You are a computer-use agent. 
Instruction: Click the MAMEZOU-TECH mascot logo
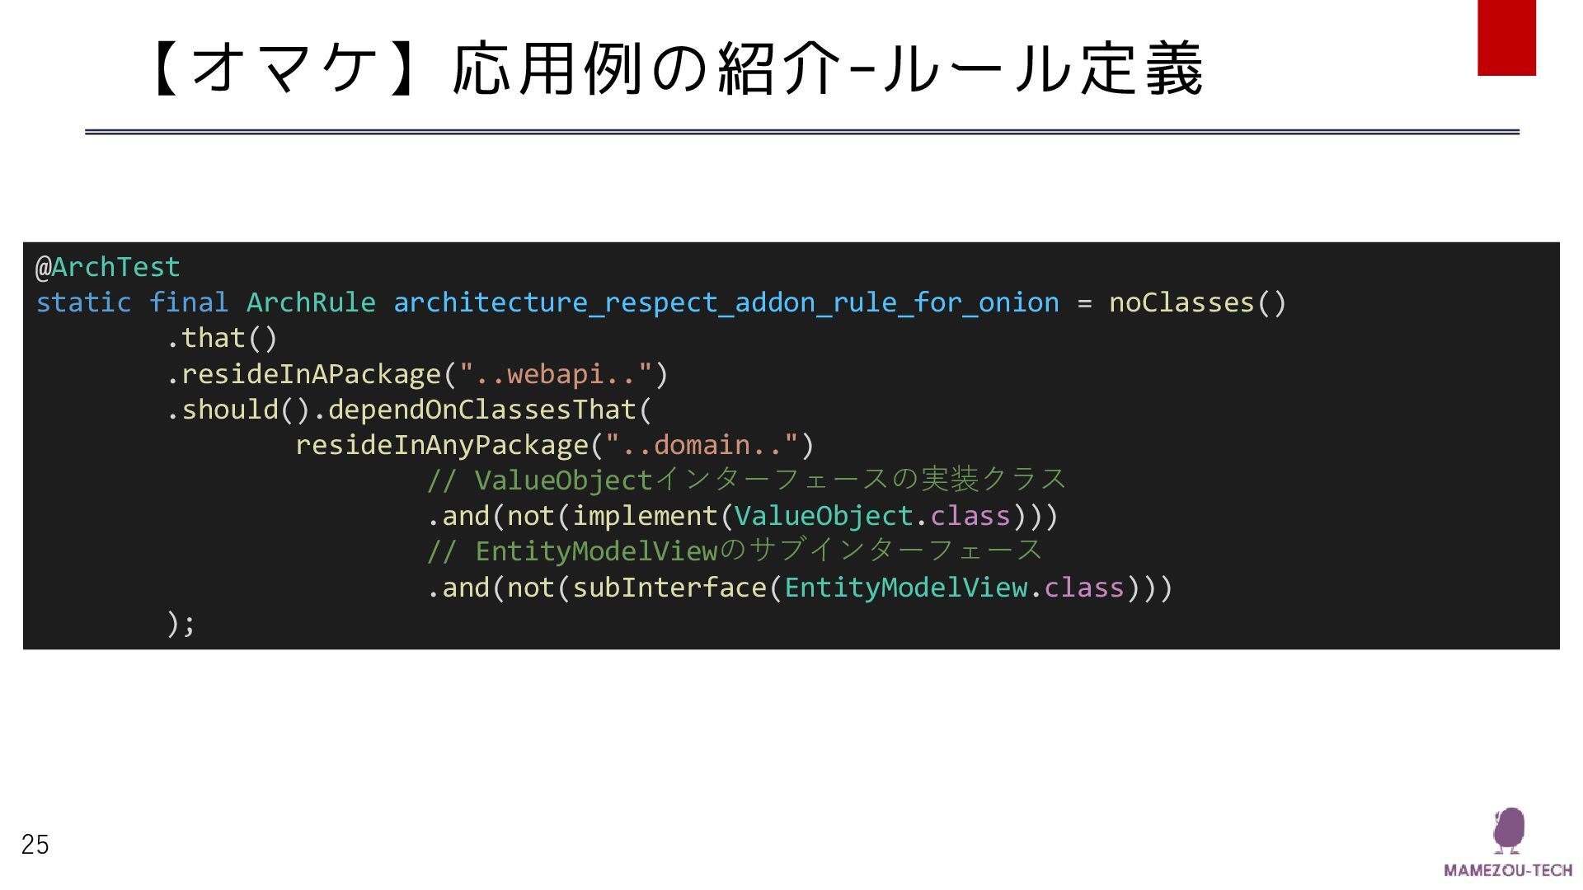(x=1508, y=831)
